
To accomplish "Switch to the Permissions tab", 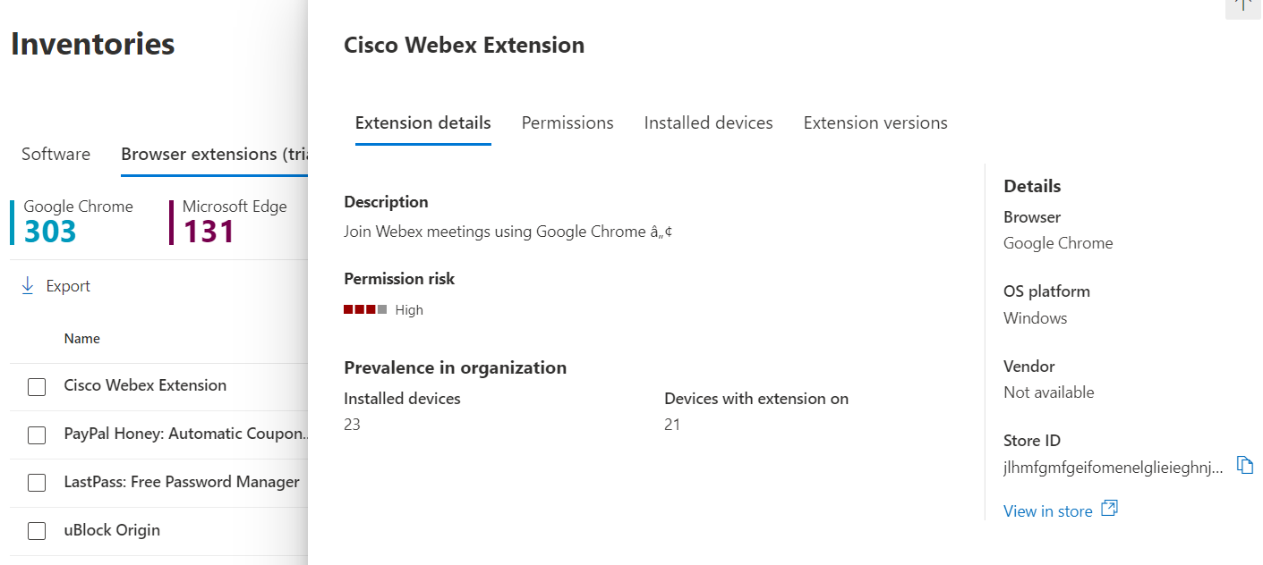I will 567,123.
